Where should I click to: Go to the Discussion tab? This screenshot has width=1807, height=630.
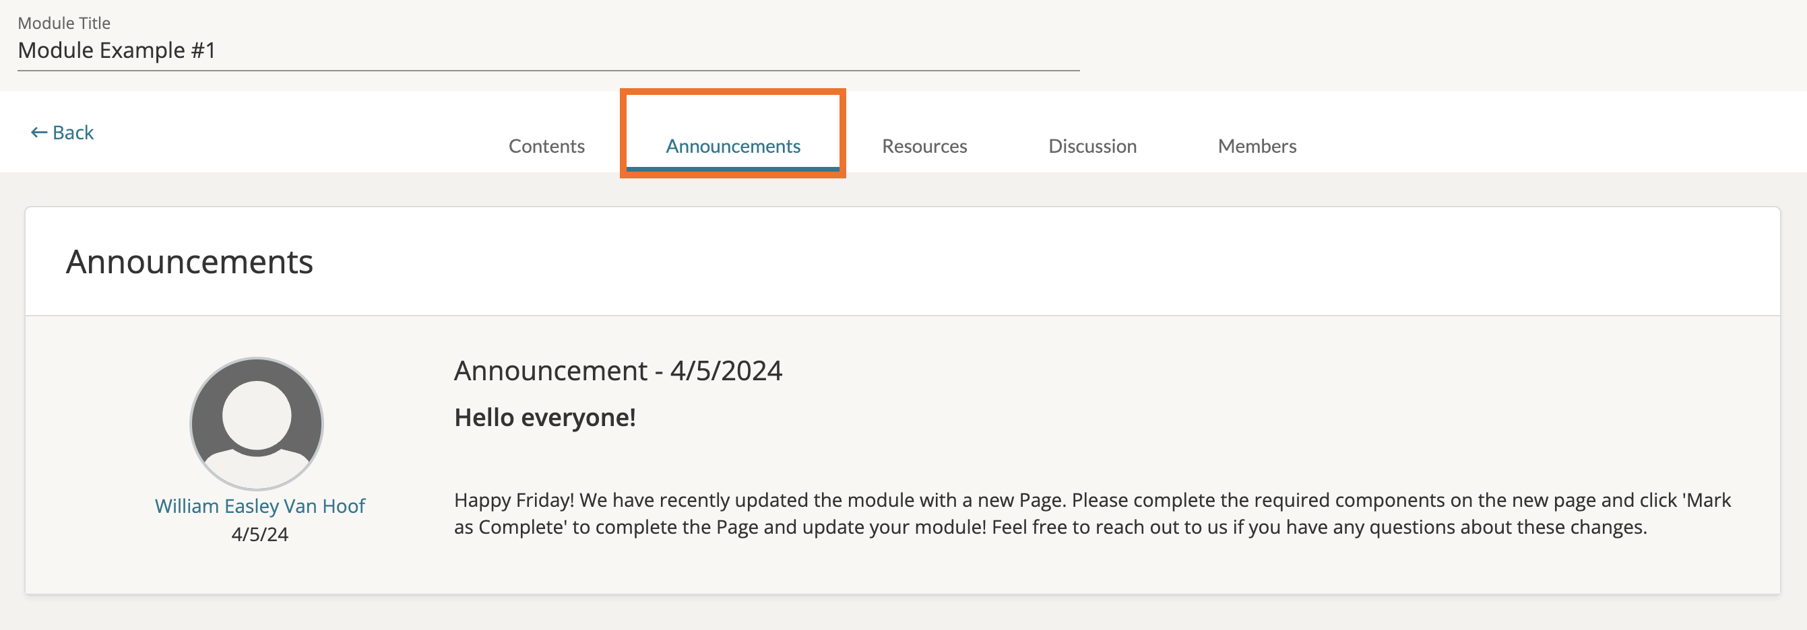[x=1091, y=146]
